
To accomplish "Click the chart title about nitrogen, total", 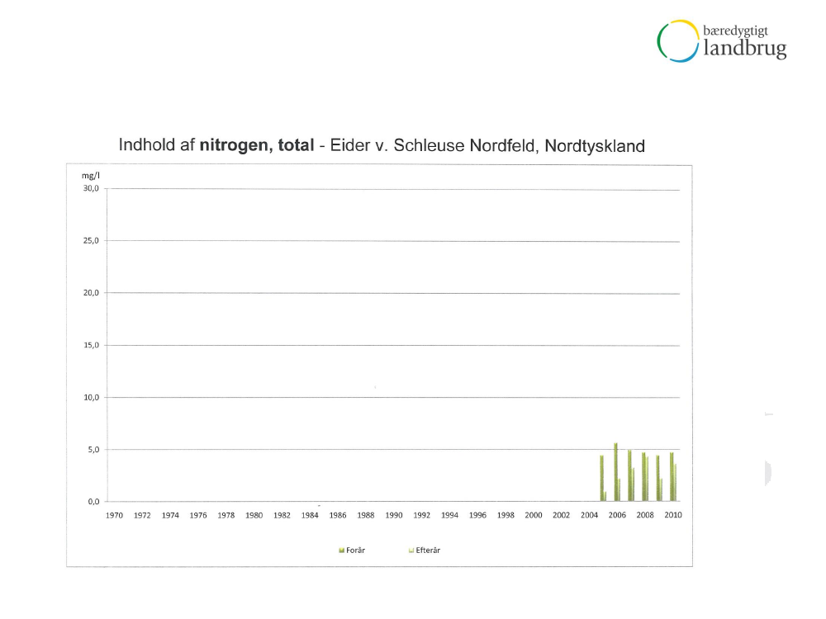I will point(381,146).
